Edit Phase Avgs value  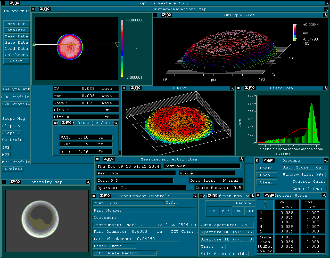pyautogui.click(x=115, y=246)
